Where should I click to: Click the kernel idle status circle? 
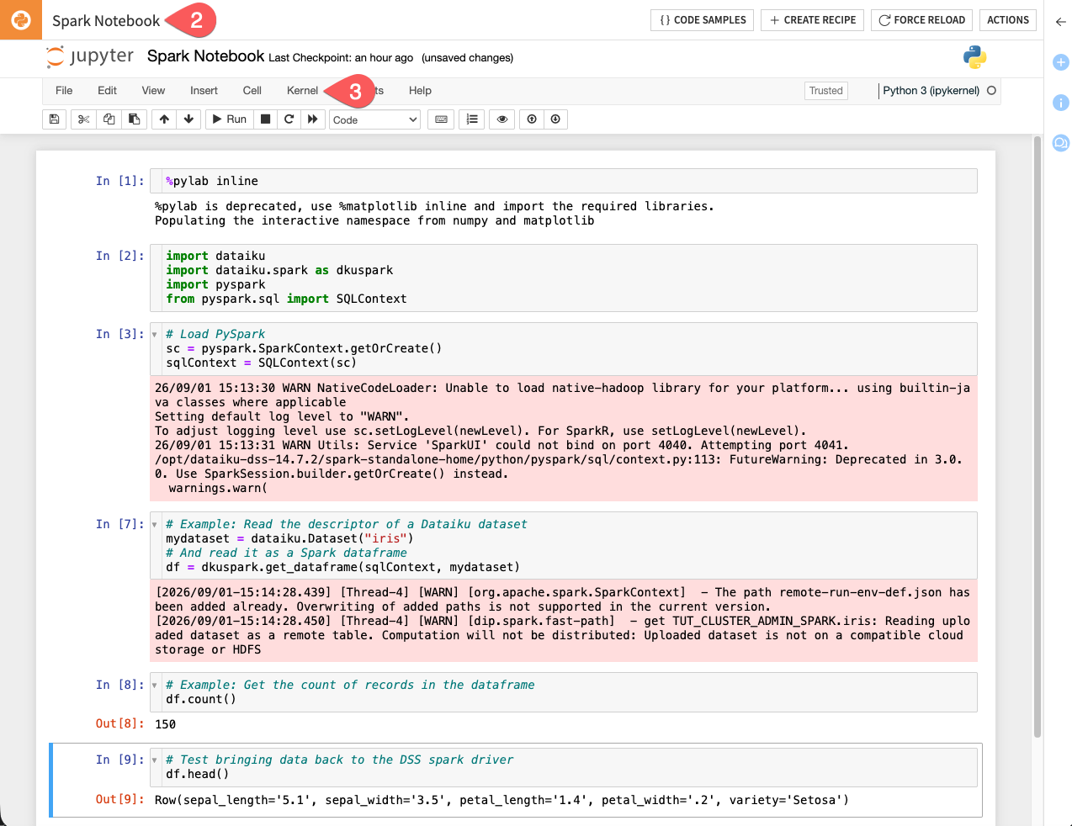[x=991, y=90]
